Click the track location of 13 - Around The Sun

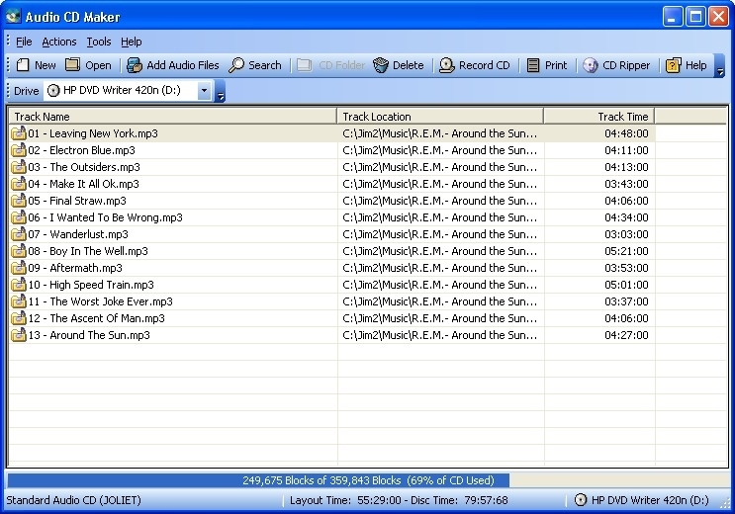(439, 335)
